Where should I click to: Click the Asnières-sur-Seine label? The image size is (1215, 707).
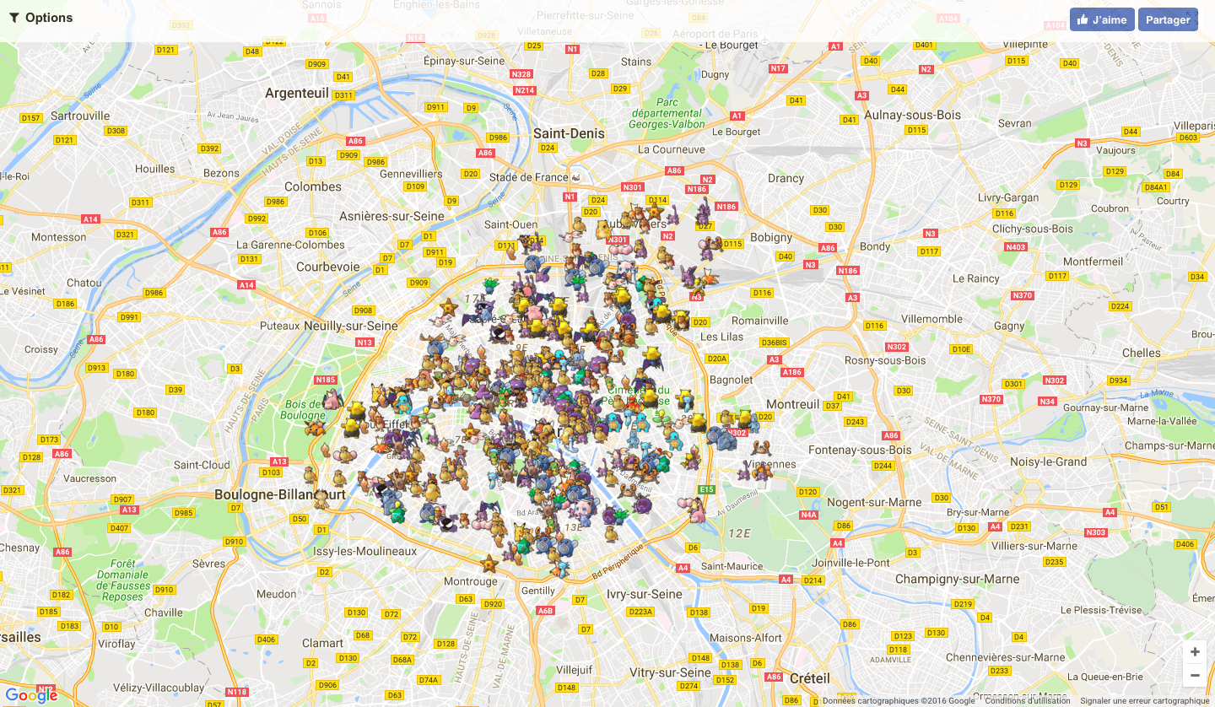pos(391,216)
